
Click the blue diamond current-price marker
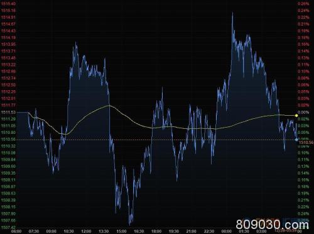point(296,140)
